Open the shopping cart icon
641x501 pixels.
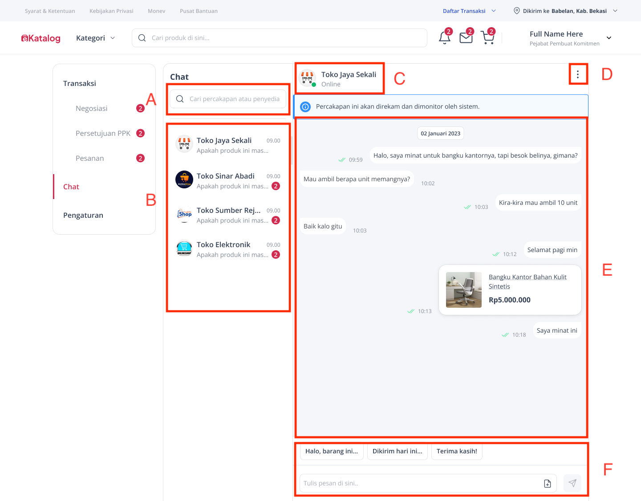pyautogui.click(x=487, y=38)
